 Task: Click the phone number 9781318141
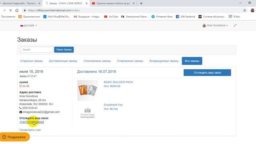point(30,108)
